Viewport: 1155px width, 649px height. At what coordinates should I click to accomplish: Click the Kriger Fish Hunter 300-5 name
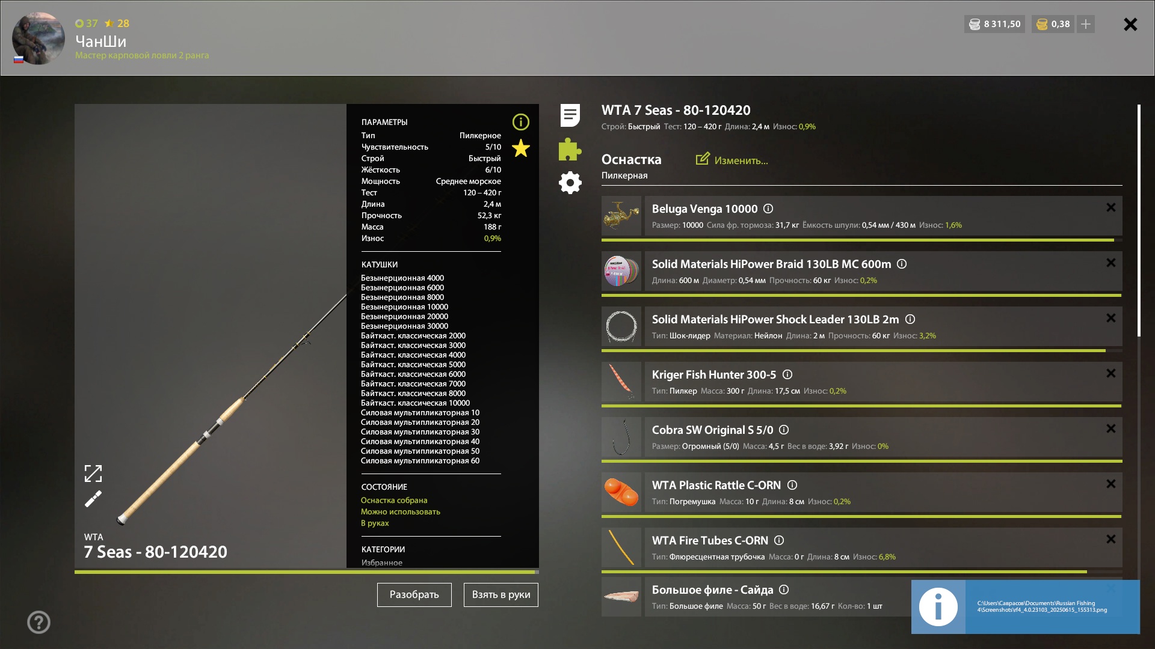click(x=714, y=374)
